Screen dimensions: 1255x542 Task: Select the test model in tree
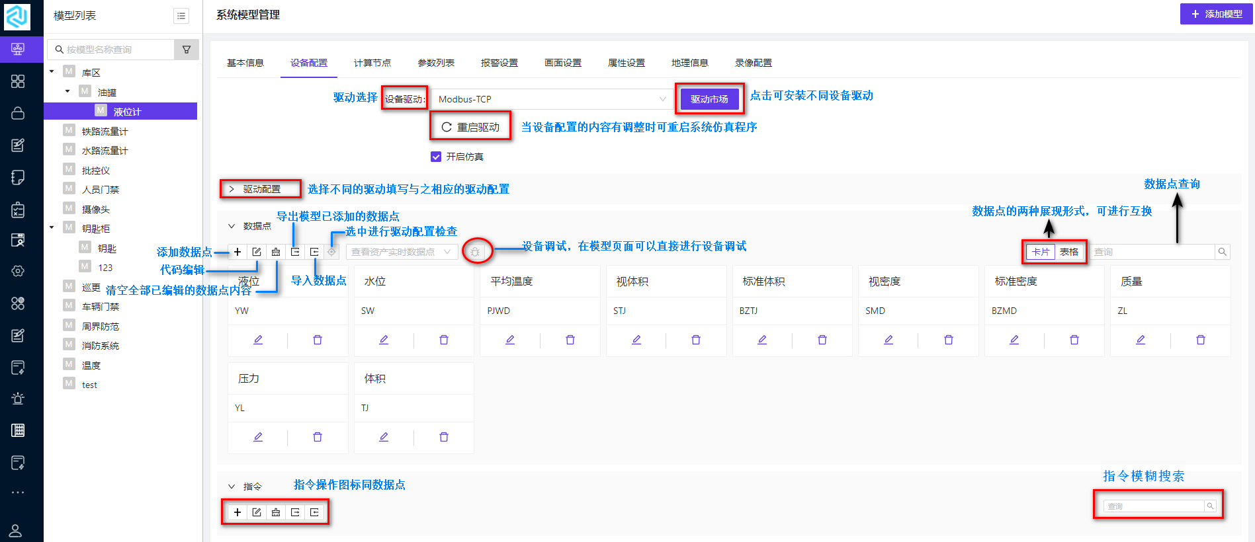tap(89, 385)
